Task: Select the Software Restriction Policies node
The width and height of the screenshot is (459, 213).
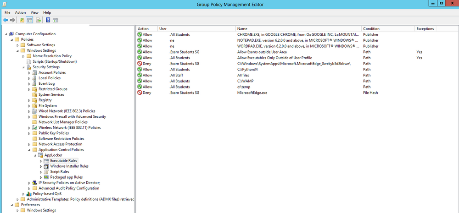Action: (61, 138)
